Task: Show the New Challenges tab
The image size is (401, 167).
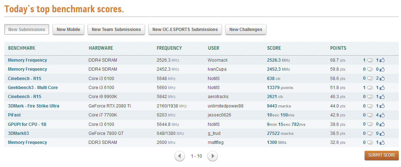Action: coord(246,30)
